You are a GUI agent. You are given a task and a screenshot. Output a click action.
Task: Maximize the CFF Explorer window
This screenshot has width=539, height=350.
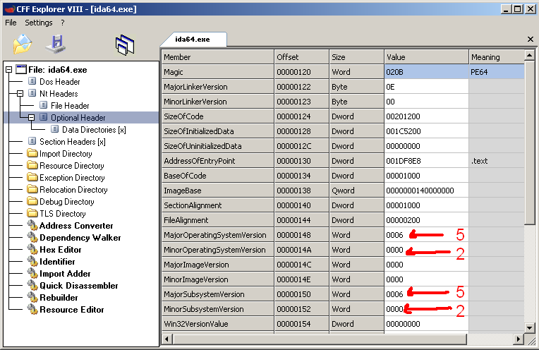click(x=518, y=9)
